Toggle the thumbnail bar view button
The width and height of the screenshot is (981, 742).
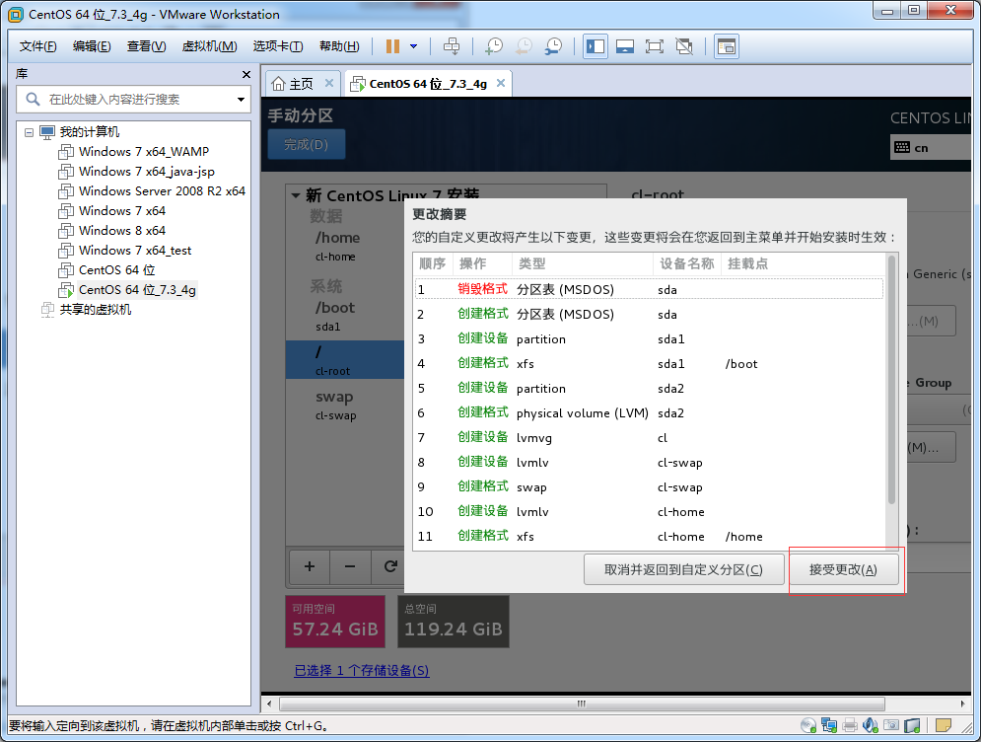tap(624, 46)
